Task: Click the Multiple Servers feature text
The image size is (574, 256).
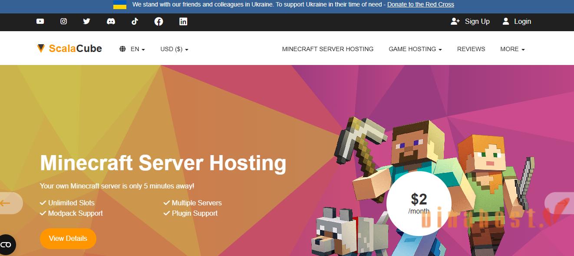Action: (x=197, y=203)
